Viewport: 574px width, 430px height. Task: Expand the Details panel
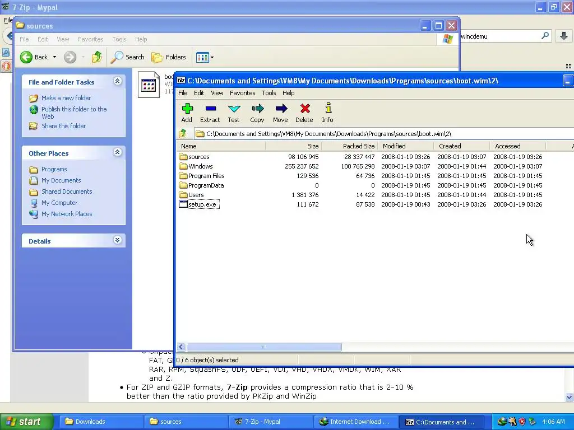tap(117, 240)
